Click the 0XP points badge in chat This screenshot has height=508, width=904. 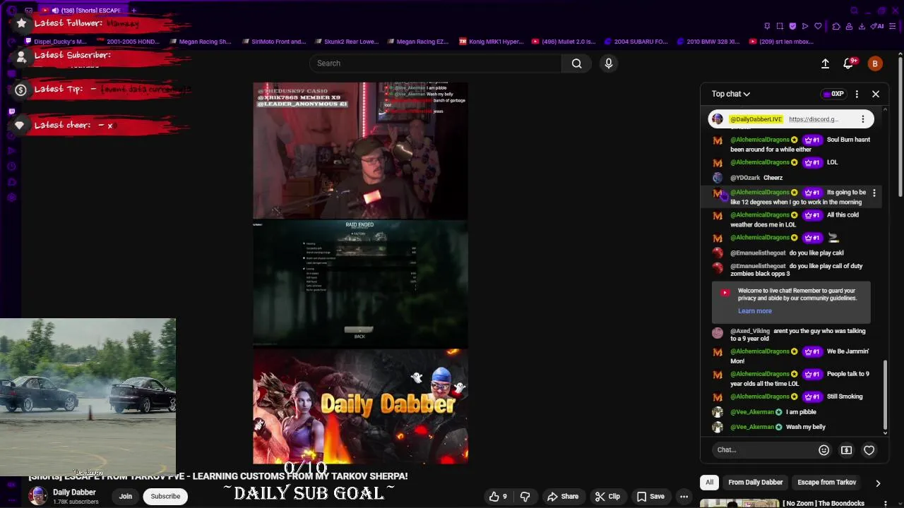833,94
